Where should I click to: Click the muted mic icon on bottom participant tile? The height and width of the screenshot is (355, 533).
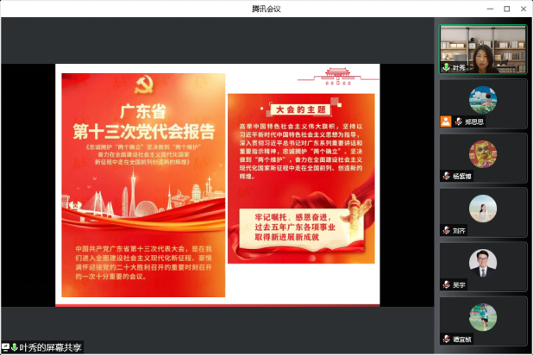click(446, 339)
